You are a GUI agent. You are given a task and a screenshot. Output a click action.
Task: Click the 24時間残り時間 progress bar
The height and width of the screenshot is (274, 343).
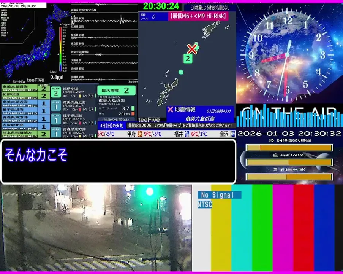(289, 148)
